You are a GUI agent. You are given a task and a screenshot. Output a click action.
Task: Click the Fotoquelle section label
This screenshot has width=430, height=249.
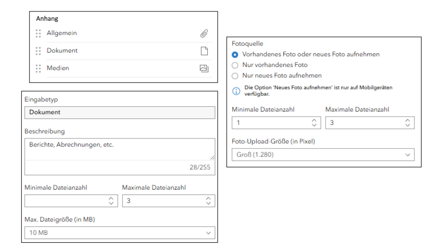pyautogui.click(x=247, y=44)
